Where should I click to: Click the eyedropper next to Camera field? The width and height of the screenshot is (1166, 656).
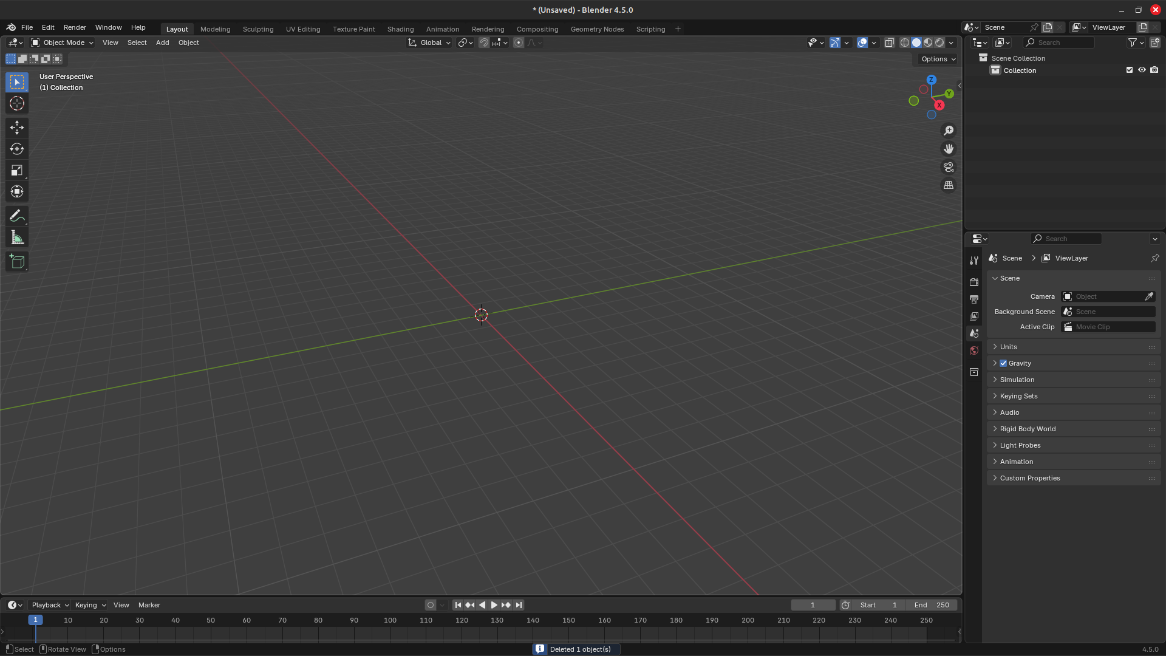(x=1149, y=296)
